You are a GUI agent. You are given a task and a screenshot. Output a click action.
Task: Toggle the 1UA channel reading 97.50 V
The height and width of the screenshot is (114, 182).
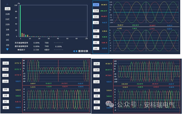(x=97, y=64)
